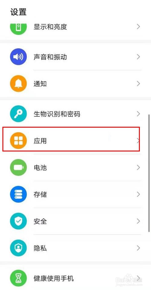Tap the orange four-squares Apps icon
This screenshot has height=290, width=151.
tap(18, 141)
